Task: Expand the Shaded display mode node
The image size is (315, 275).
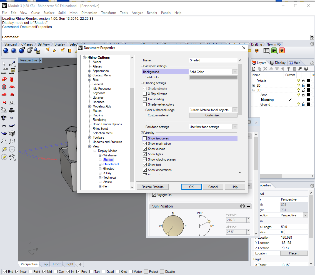Action: pyautogui.click(x=100, y=160)
